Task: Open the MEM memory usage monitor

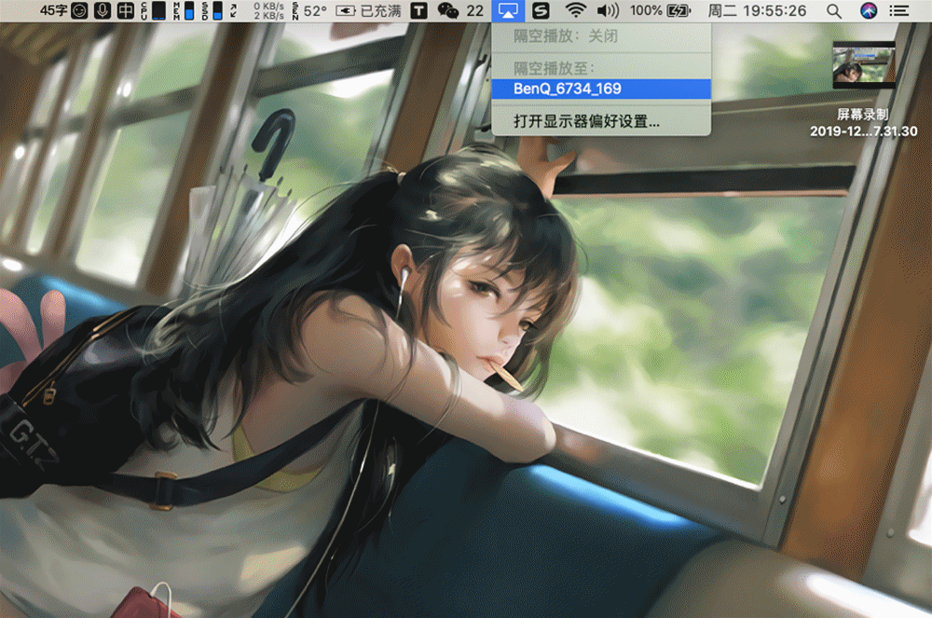Action: coord(183,10)
